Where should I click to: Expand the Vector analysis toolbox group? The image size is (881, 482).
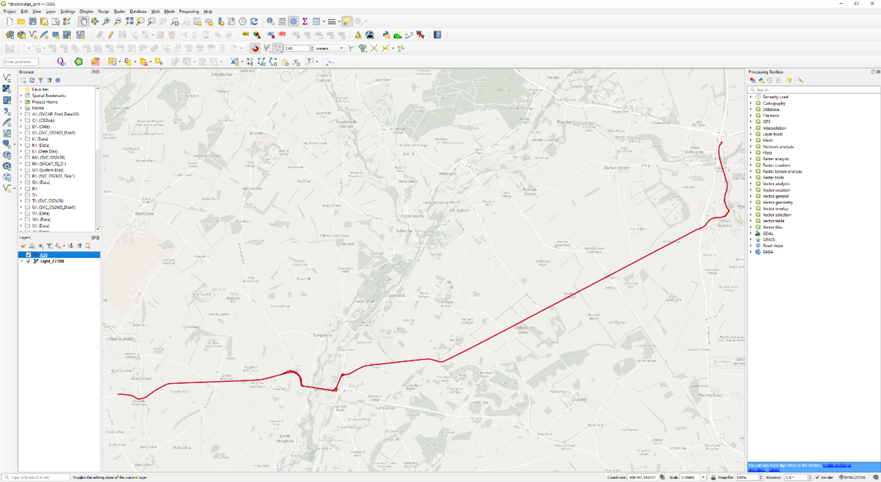[x=751, y=184]
